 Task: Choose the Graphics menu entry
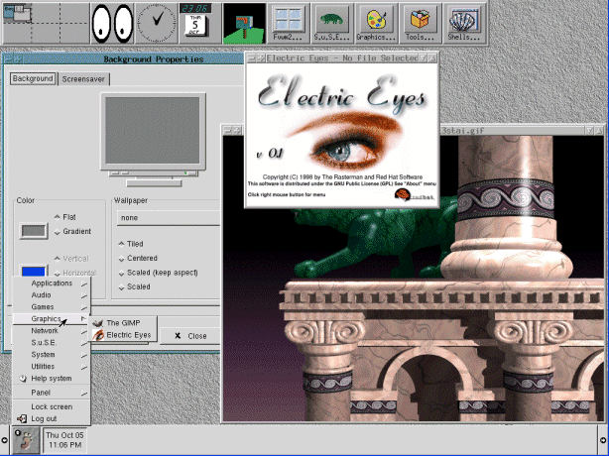click(x=52, y=319)
